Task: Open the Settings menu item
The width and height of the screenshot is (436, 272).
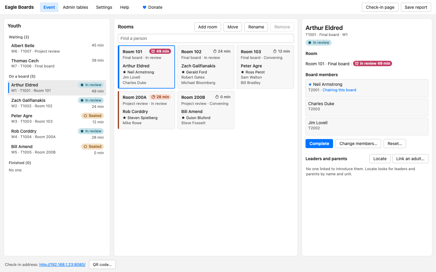Action: click(104, 7)
